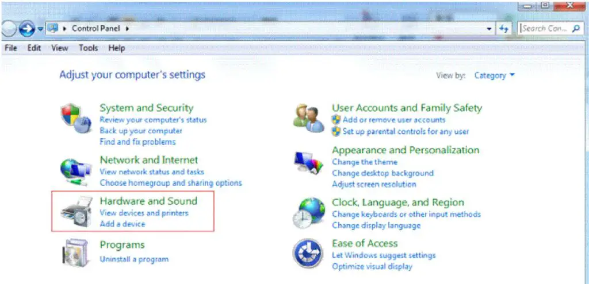Click the search magnifier icon
Image resolution: width=589 pixels, height=284 pixels.
coord(575,29)
